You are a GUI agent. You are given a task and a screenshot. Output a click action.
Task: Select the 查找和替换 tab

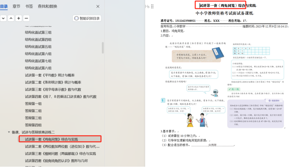[47, 6]
